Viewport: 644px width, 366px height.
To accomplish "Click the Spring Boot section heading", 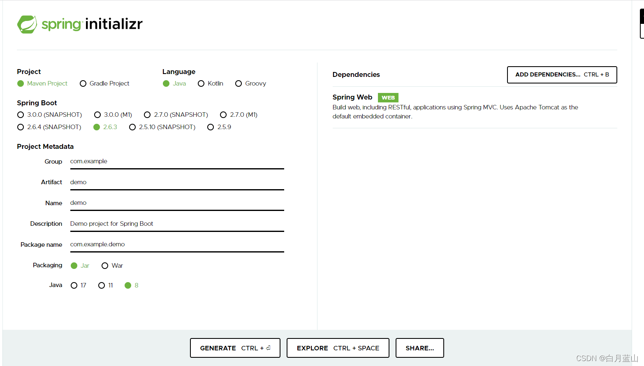I will 37,103.
